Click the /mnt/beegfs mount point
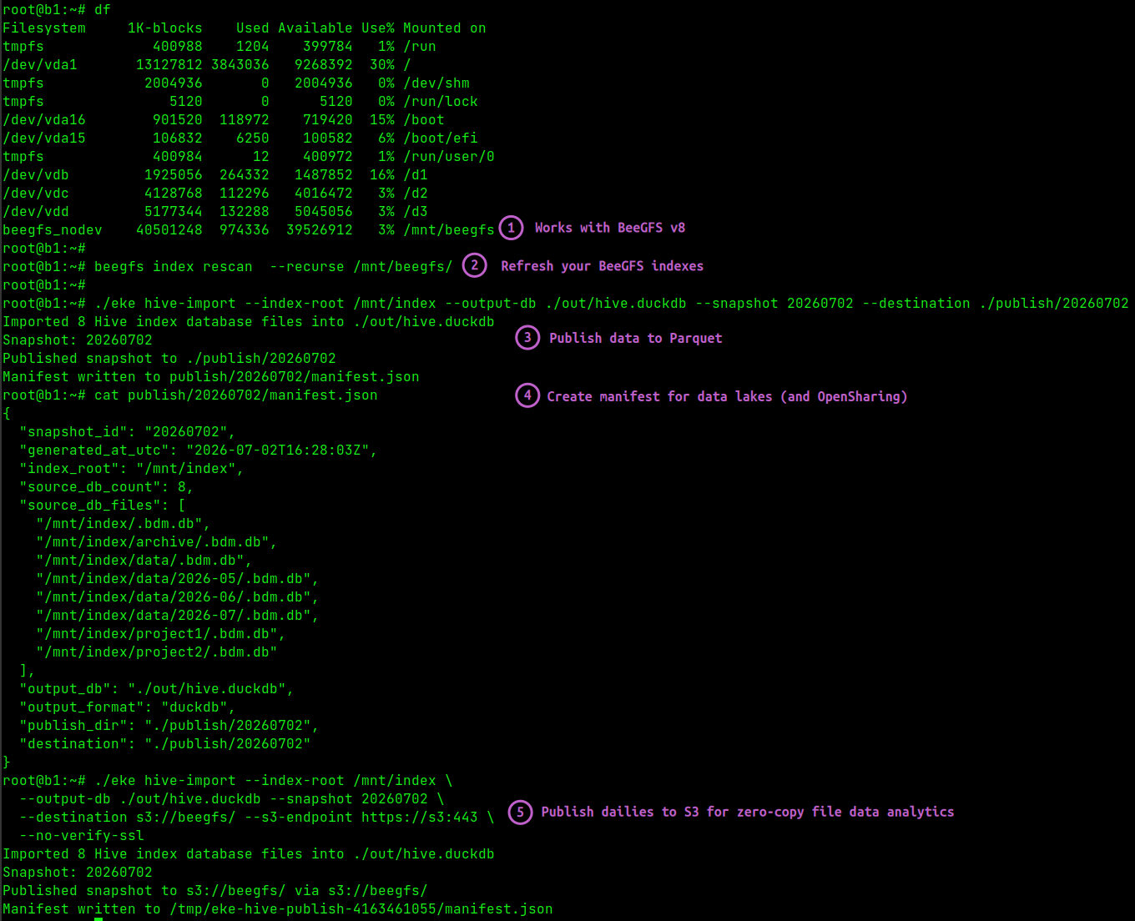The image size is (1135, 921). pyautogui.click(x=449, y=230)
